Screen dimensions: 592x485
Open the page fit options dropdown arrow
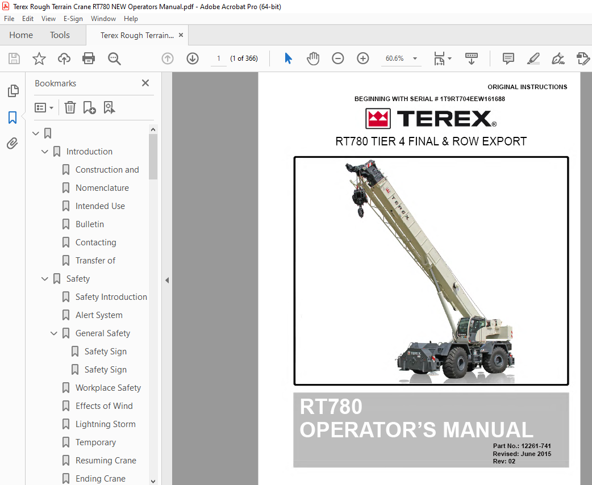449,58
